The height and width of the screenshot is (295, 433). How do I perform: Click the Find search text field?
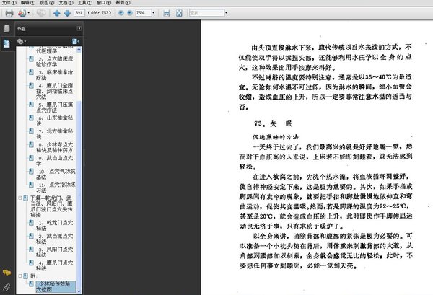click(206, 13)
